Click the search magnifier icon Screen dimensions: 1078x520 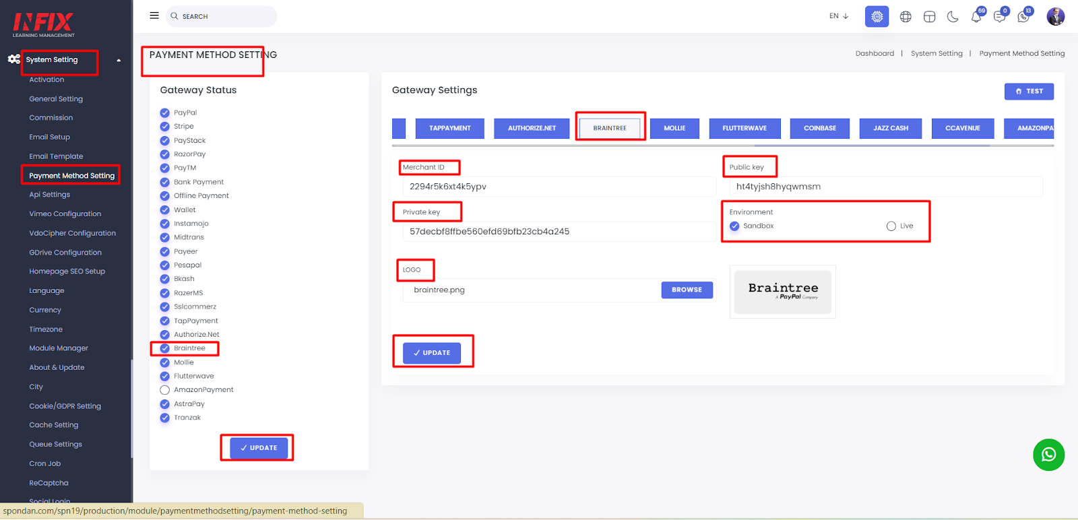pos(175,15)
